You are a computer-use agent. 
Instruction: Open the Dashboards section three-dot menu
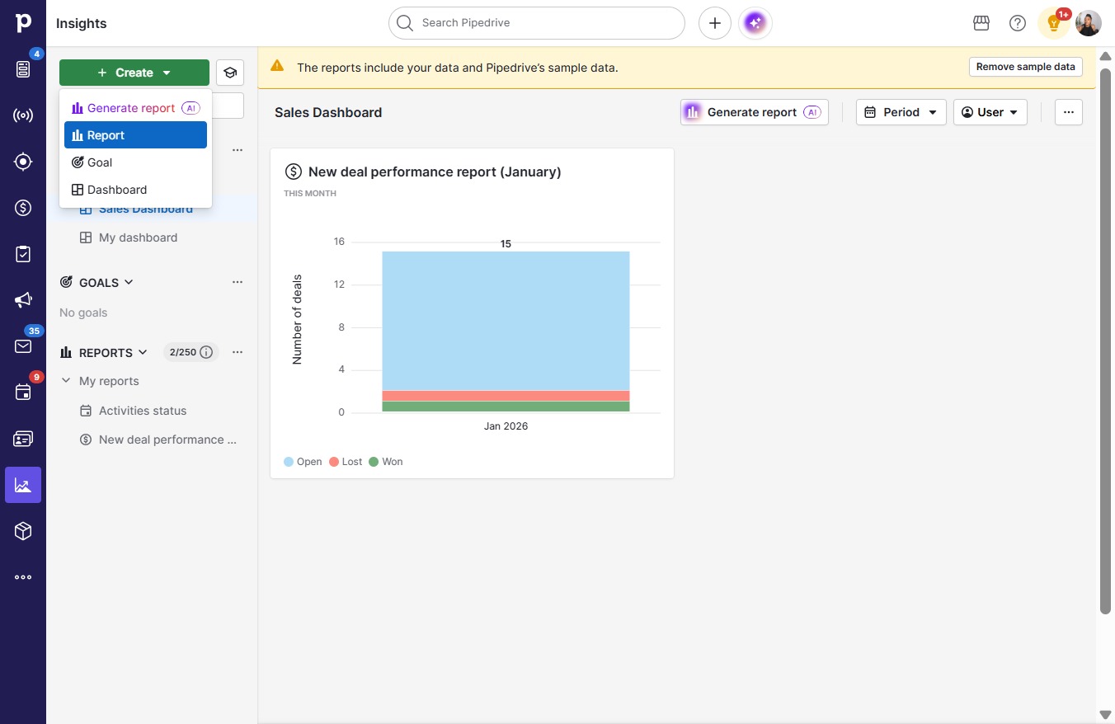click(x=238, y=150)
